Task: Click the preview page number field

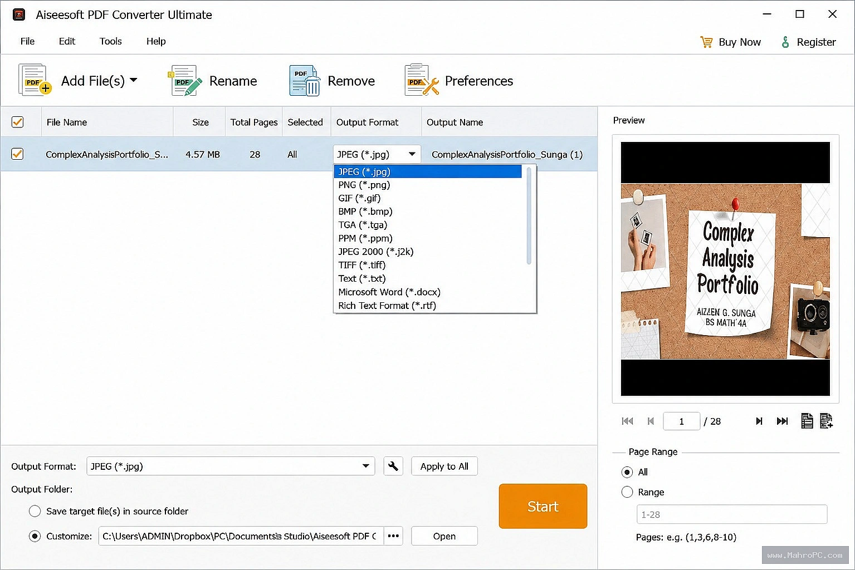Action: pos(681,421)
